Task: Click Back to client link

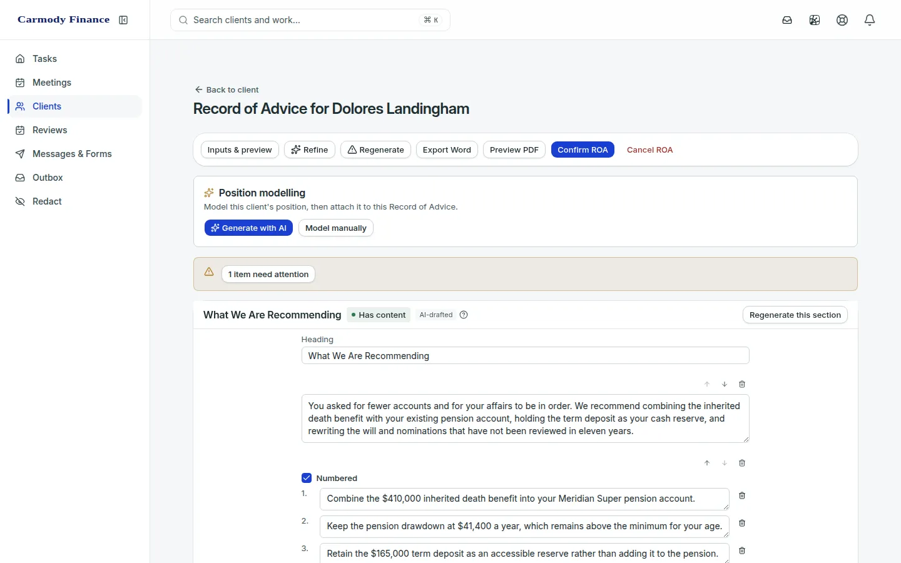Action: [x=227, y=89]
